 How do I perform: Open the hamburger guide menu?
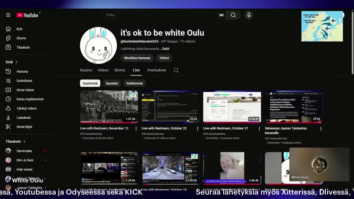[x=8, y=15]
